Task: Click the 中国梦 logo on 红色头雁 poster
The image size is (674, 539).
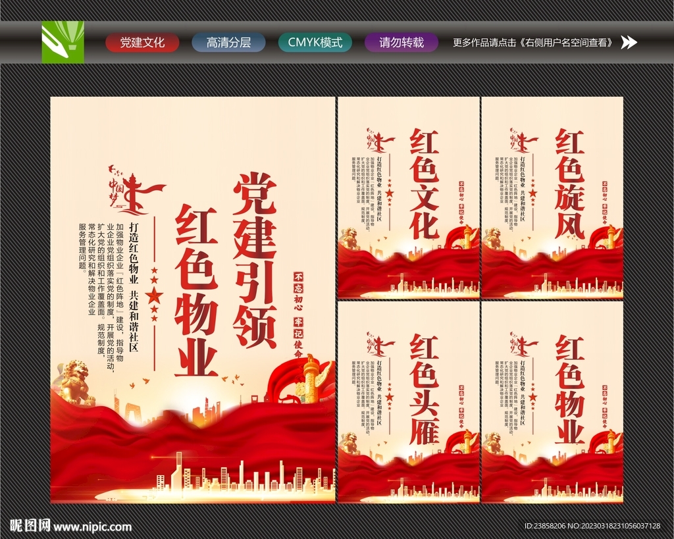Action: tap(380, 345)
